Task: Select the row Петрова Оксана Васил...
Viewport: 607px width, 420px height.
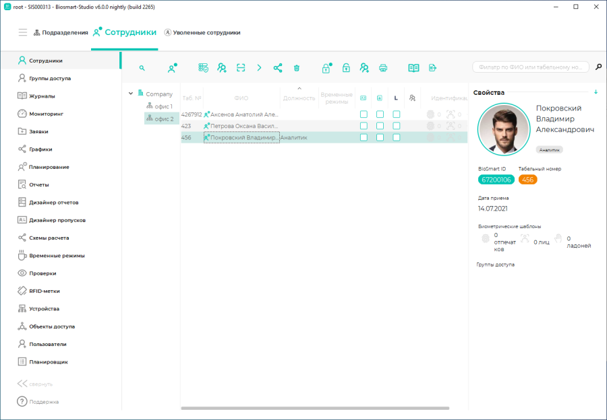Action: [324, 126]
